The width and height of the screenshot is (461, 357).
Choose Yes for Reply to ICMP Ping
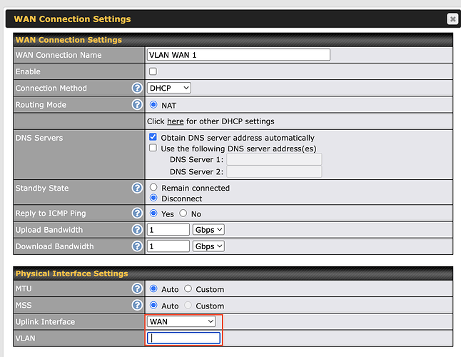(153, 213)
